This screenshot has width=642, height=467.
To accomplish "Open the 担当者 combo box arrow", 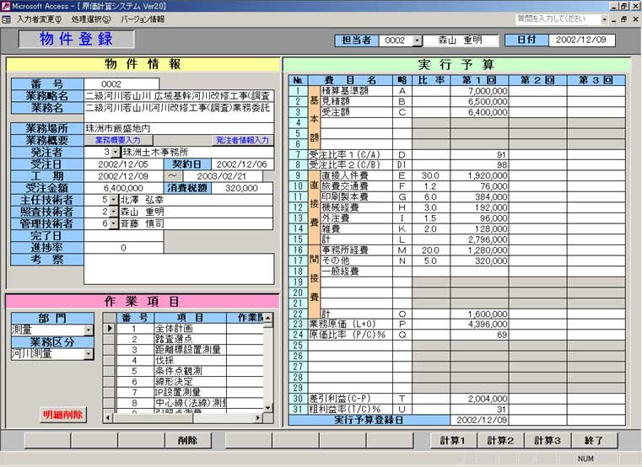I will pos(417,40).
